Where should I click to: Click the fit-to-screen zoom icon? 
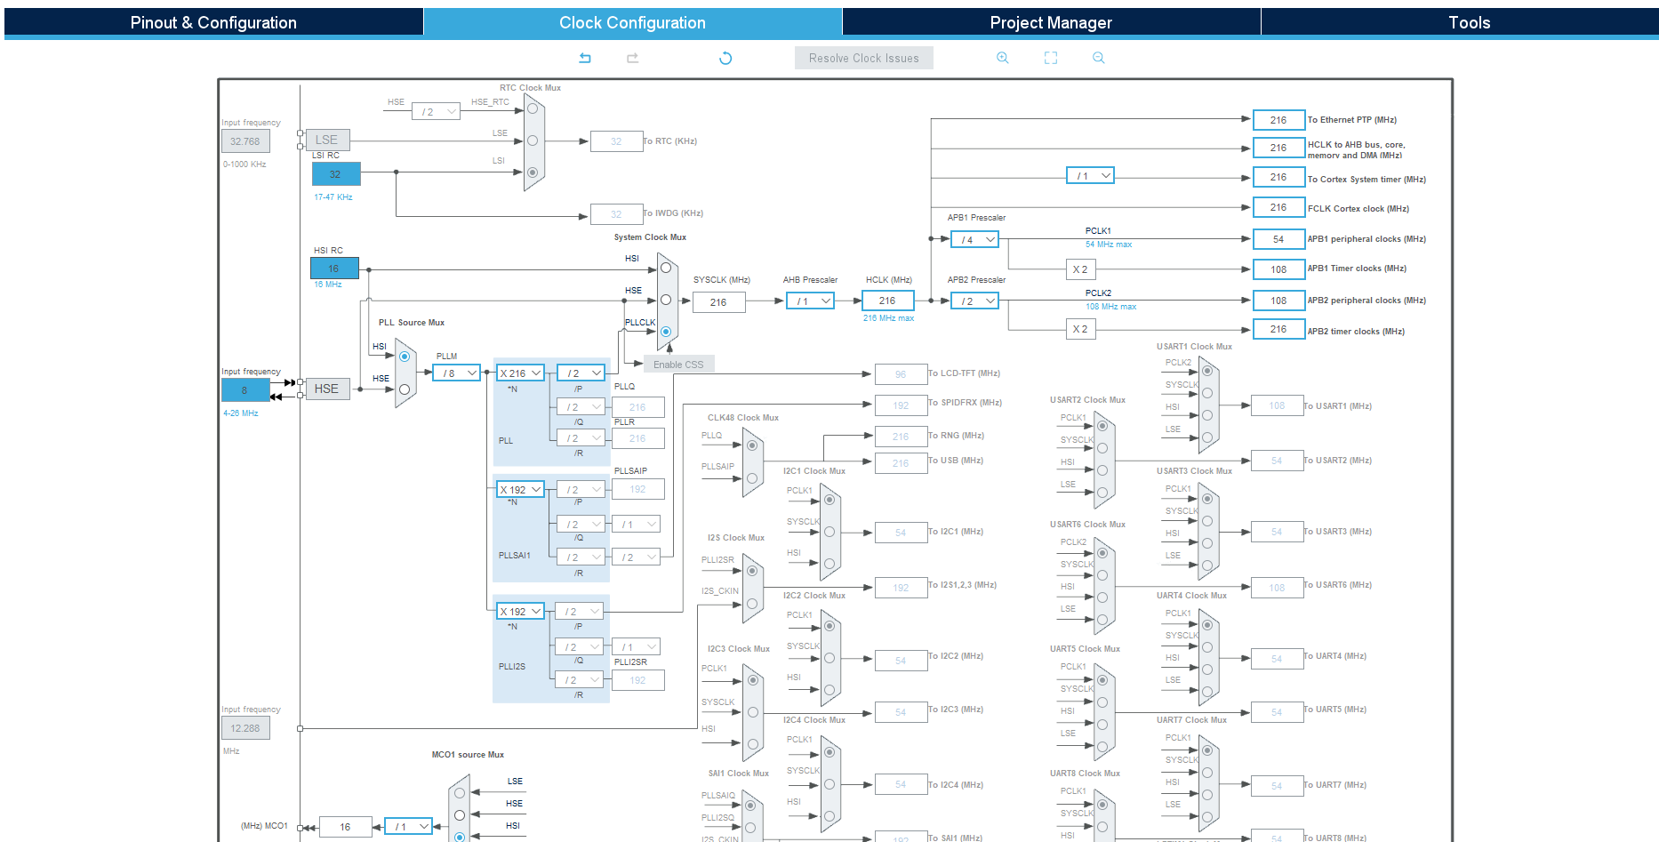[1051, 58]
